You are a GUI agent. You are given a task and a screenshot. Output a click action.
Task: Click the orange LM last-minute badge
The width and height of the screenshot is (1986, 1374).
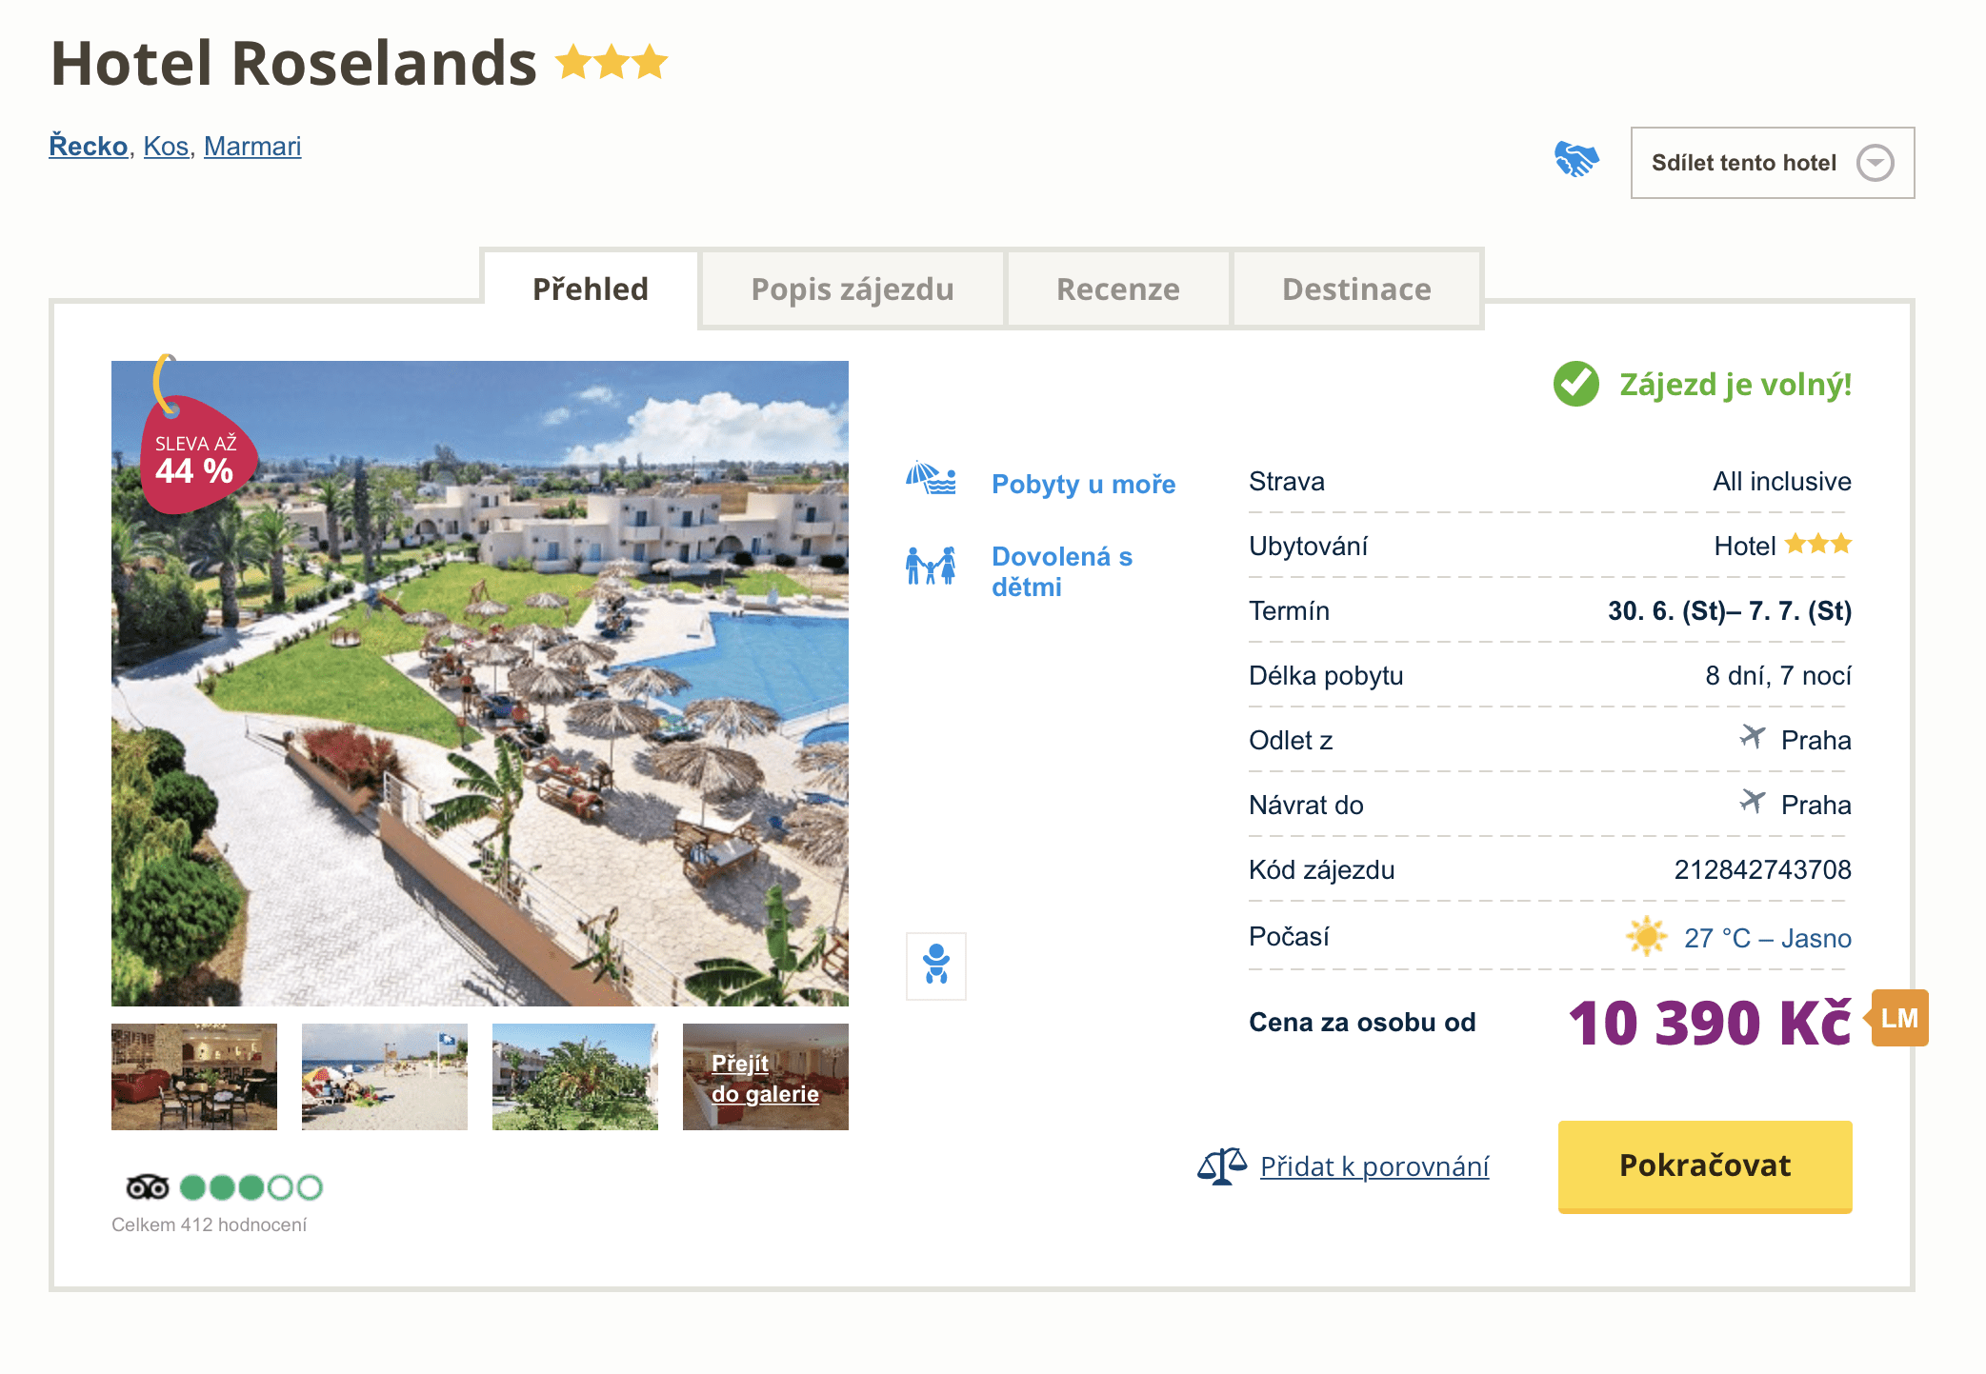click(x=1899, y=1018)
